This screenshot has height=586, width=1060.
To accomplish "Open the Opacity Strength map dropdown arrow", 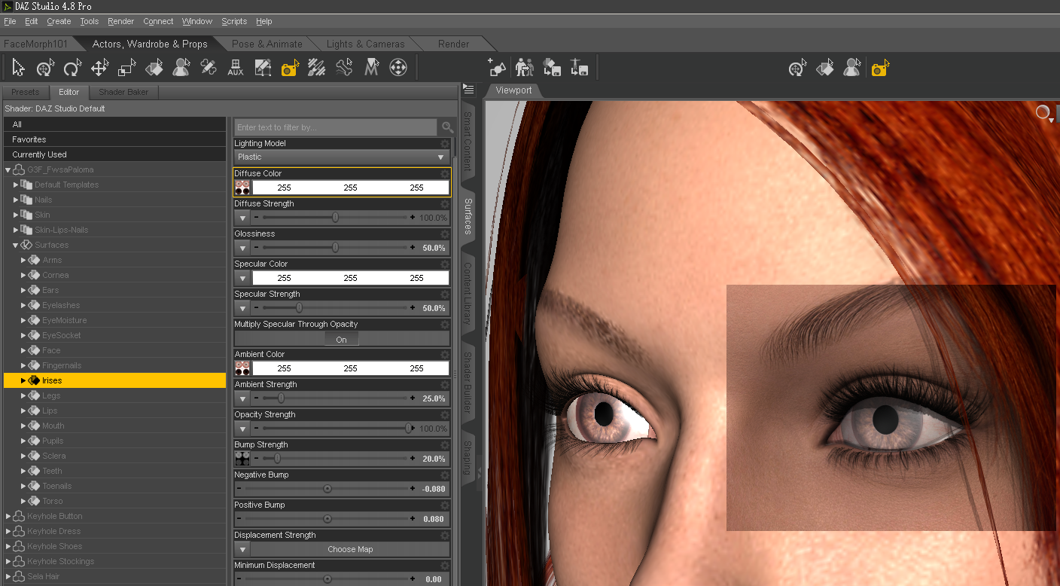I will coord(242,429).
